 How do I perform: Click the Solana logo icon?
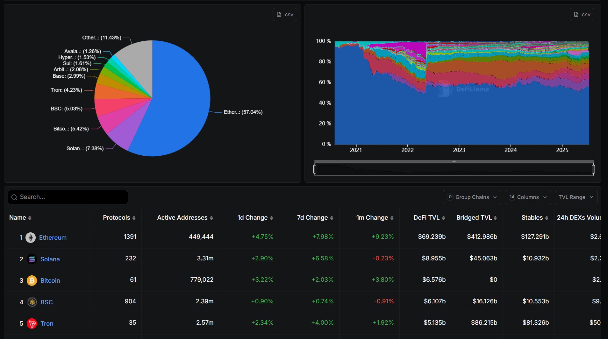tap(32, 259)
